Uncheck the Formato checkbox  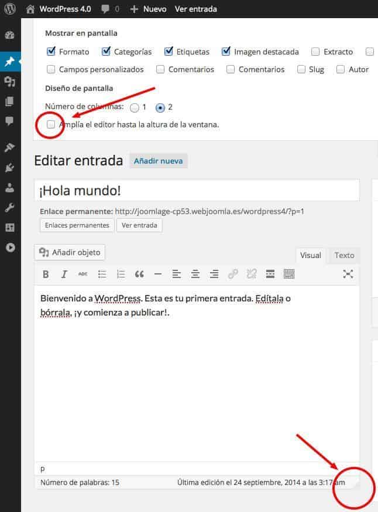pyautogui.click(x=51, y=51)
